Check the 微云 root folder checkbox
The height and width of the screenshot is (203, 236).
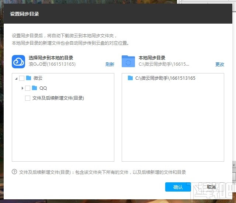click(x=22, y=78)
